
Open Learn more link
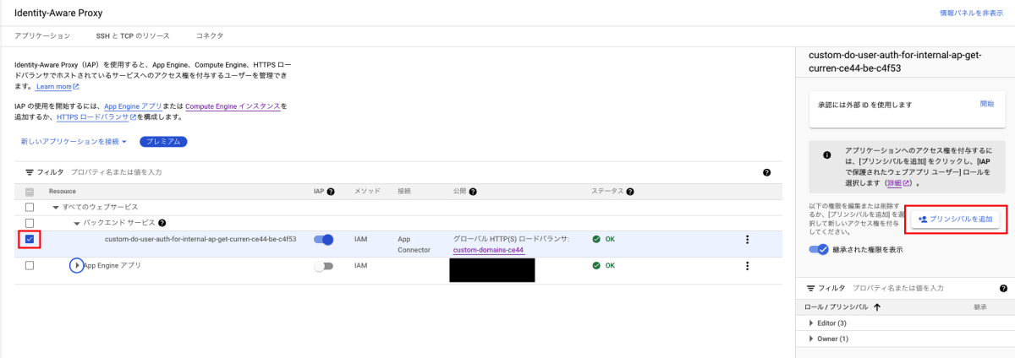coord(58,86)
